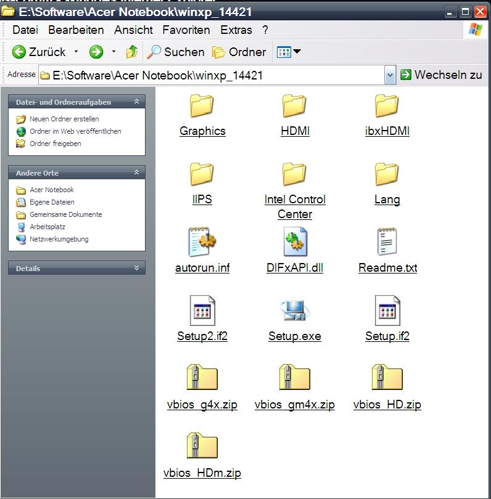The height and width of the screenshot is (499, 491).
Task: Click inside the Adresse path field
Action: (x=212, y=75)
